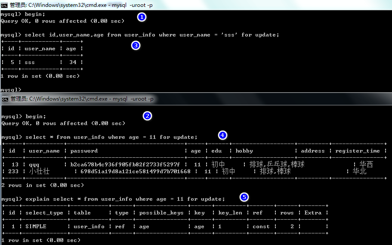
Task: Click the cmd icon in the lower window title bar
Action: point(5,99)
